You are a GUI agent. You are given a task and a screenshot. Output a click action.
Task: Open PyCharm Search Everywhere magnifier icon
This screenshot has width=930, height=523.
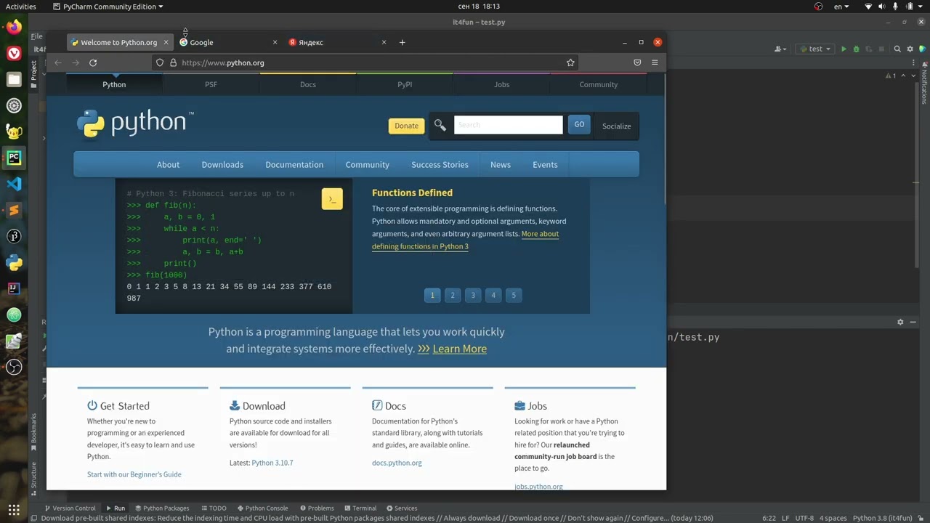(897, 49)
